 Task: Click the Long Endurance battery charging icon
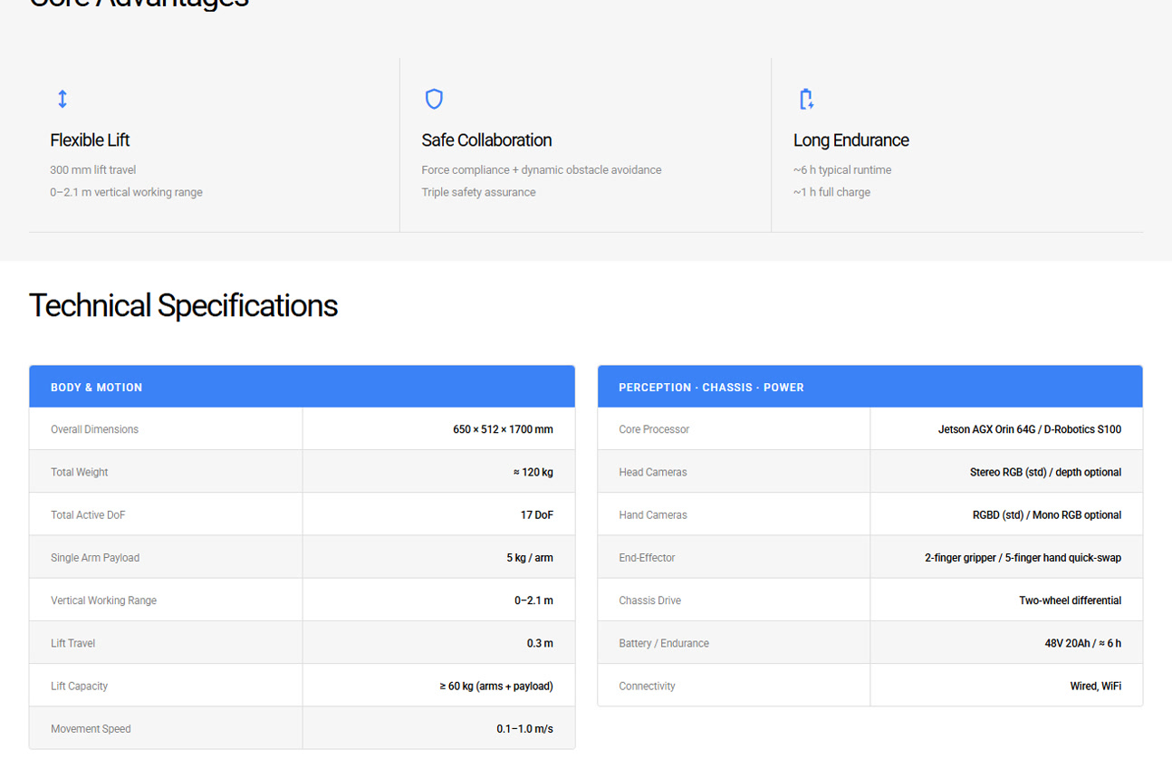coord(806,99)
